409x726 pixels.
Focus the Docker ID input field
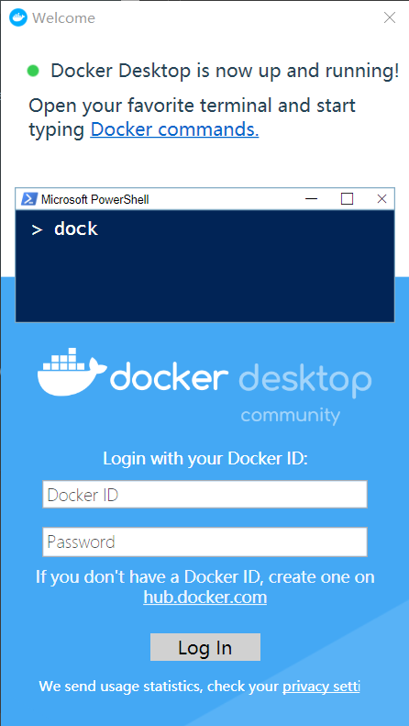click(205, 495)
